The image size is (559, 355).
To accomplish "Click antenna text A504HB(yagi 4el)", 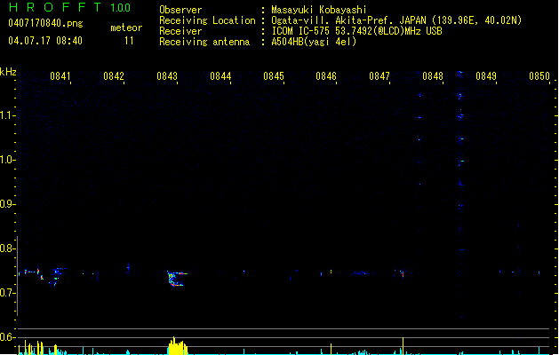I will pos(314,42).
